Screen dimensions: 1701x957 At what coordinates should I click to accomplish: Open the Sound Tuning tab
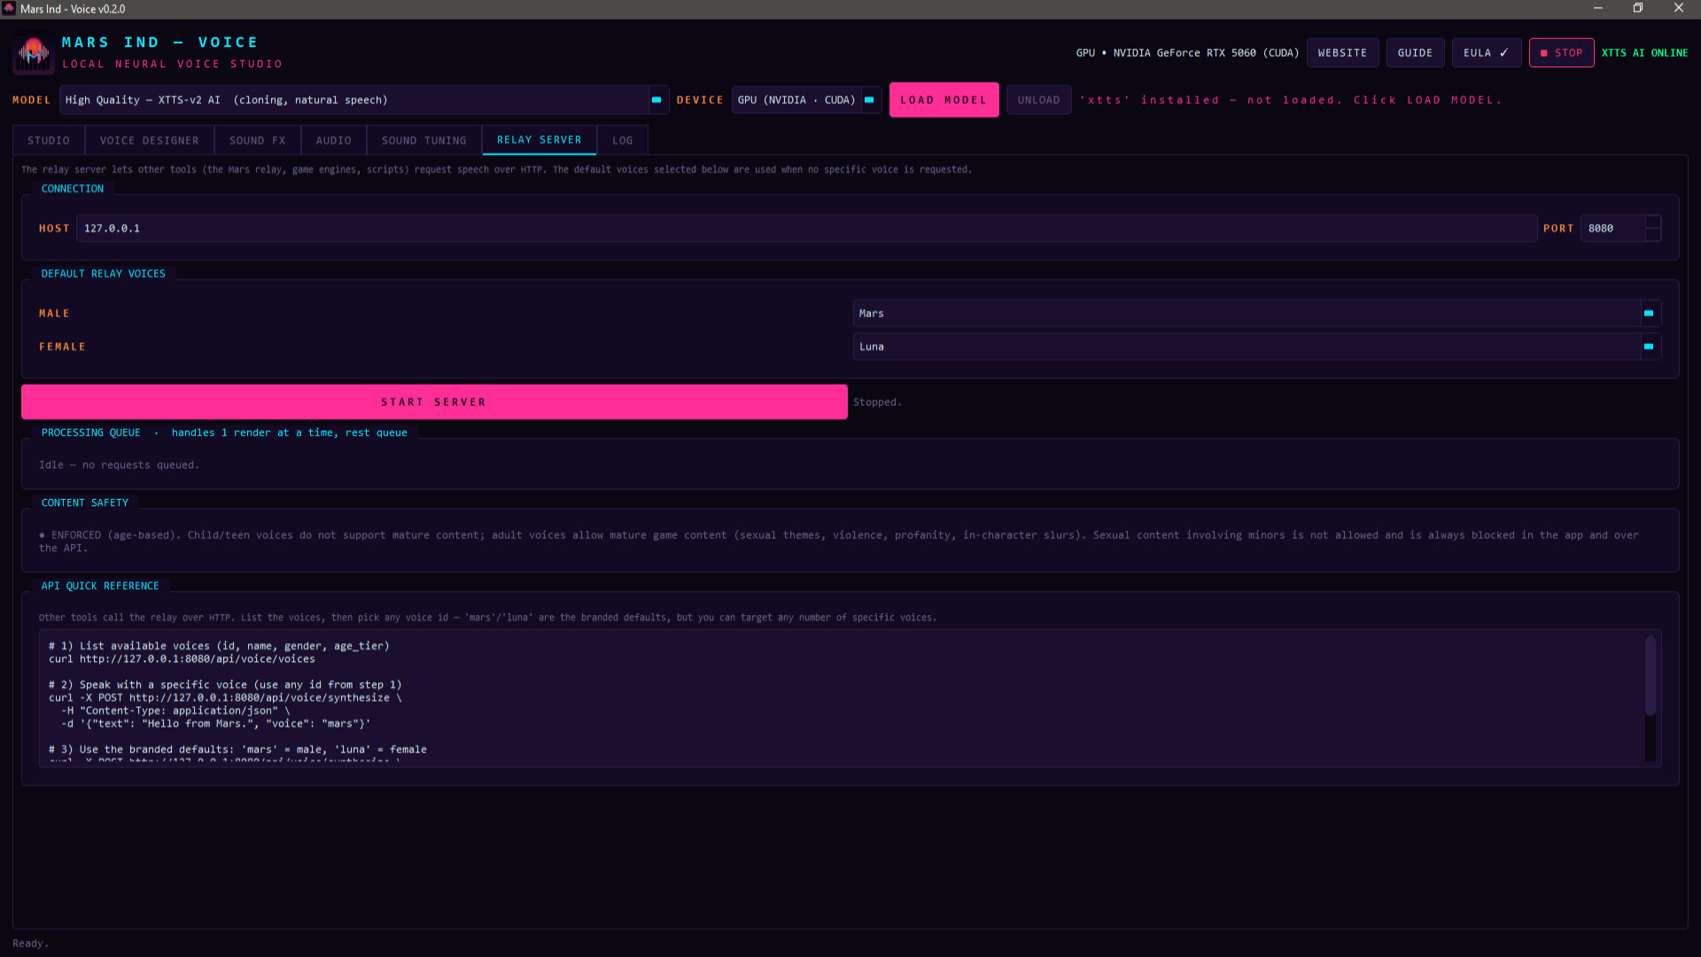coord(424,141)
